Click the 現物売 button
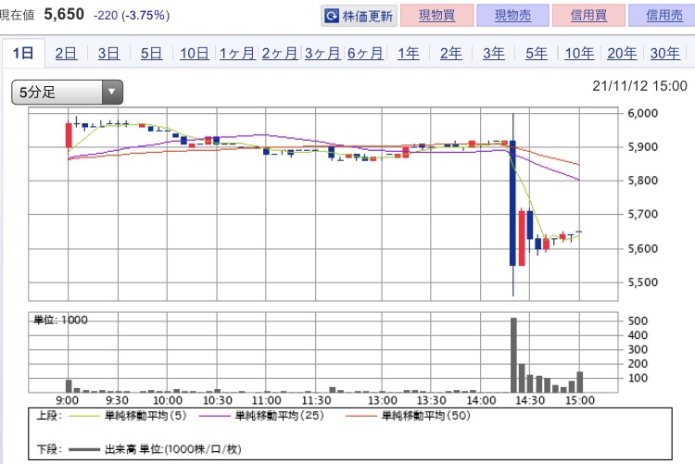Image resolution: width=695 pixels, height=464 pixels. [x=512, y=16]
